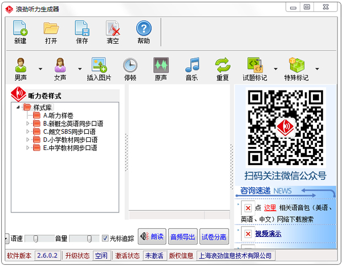
Task: Click inside the main text editing area
Action: coord(180,148)
